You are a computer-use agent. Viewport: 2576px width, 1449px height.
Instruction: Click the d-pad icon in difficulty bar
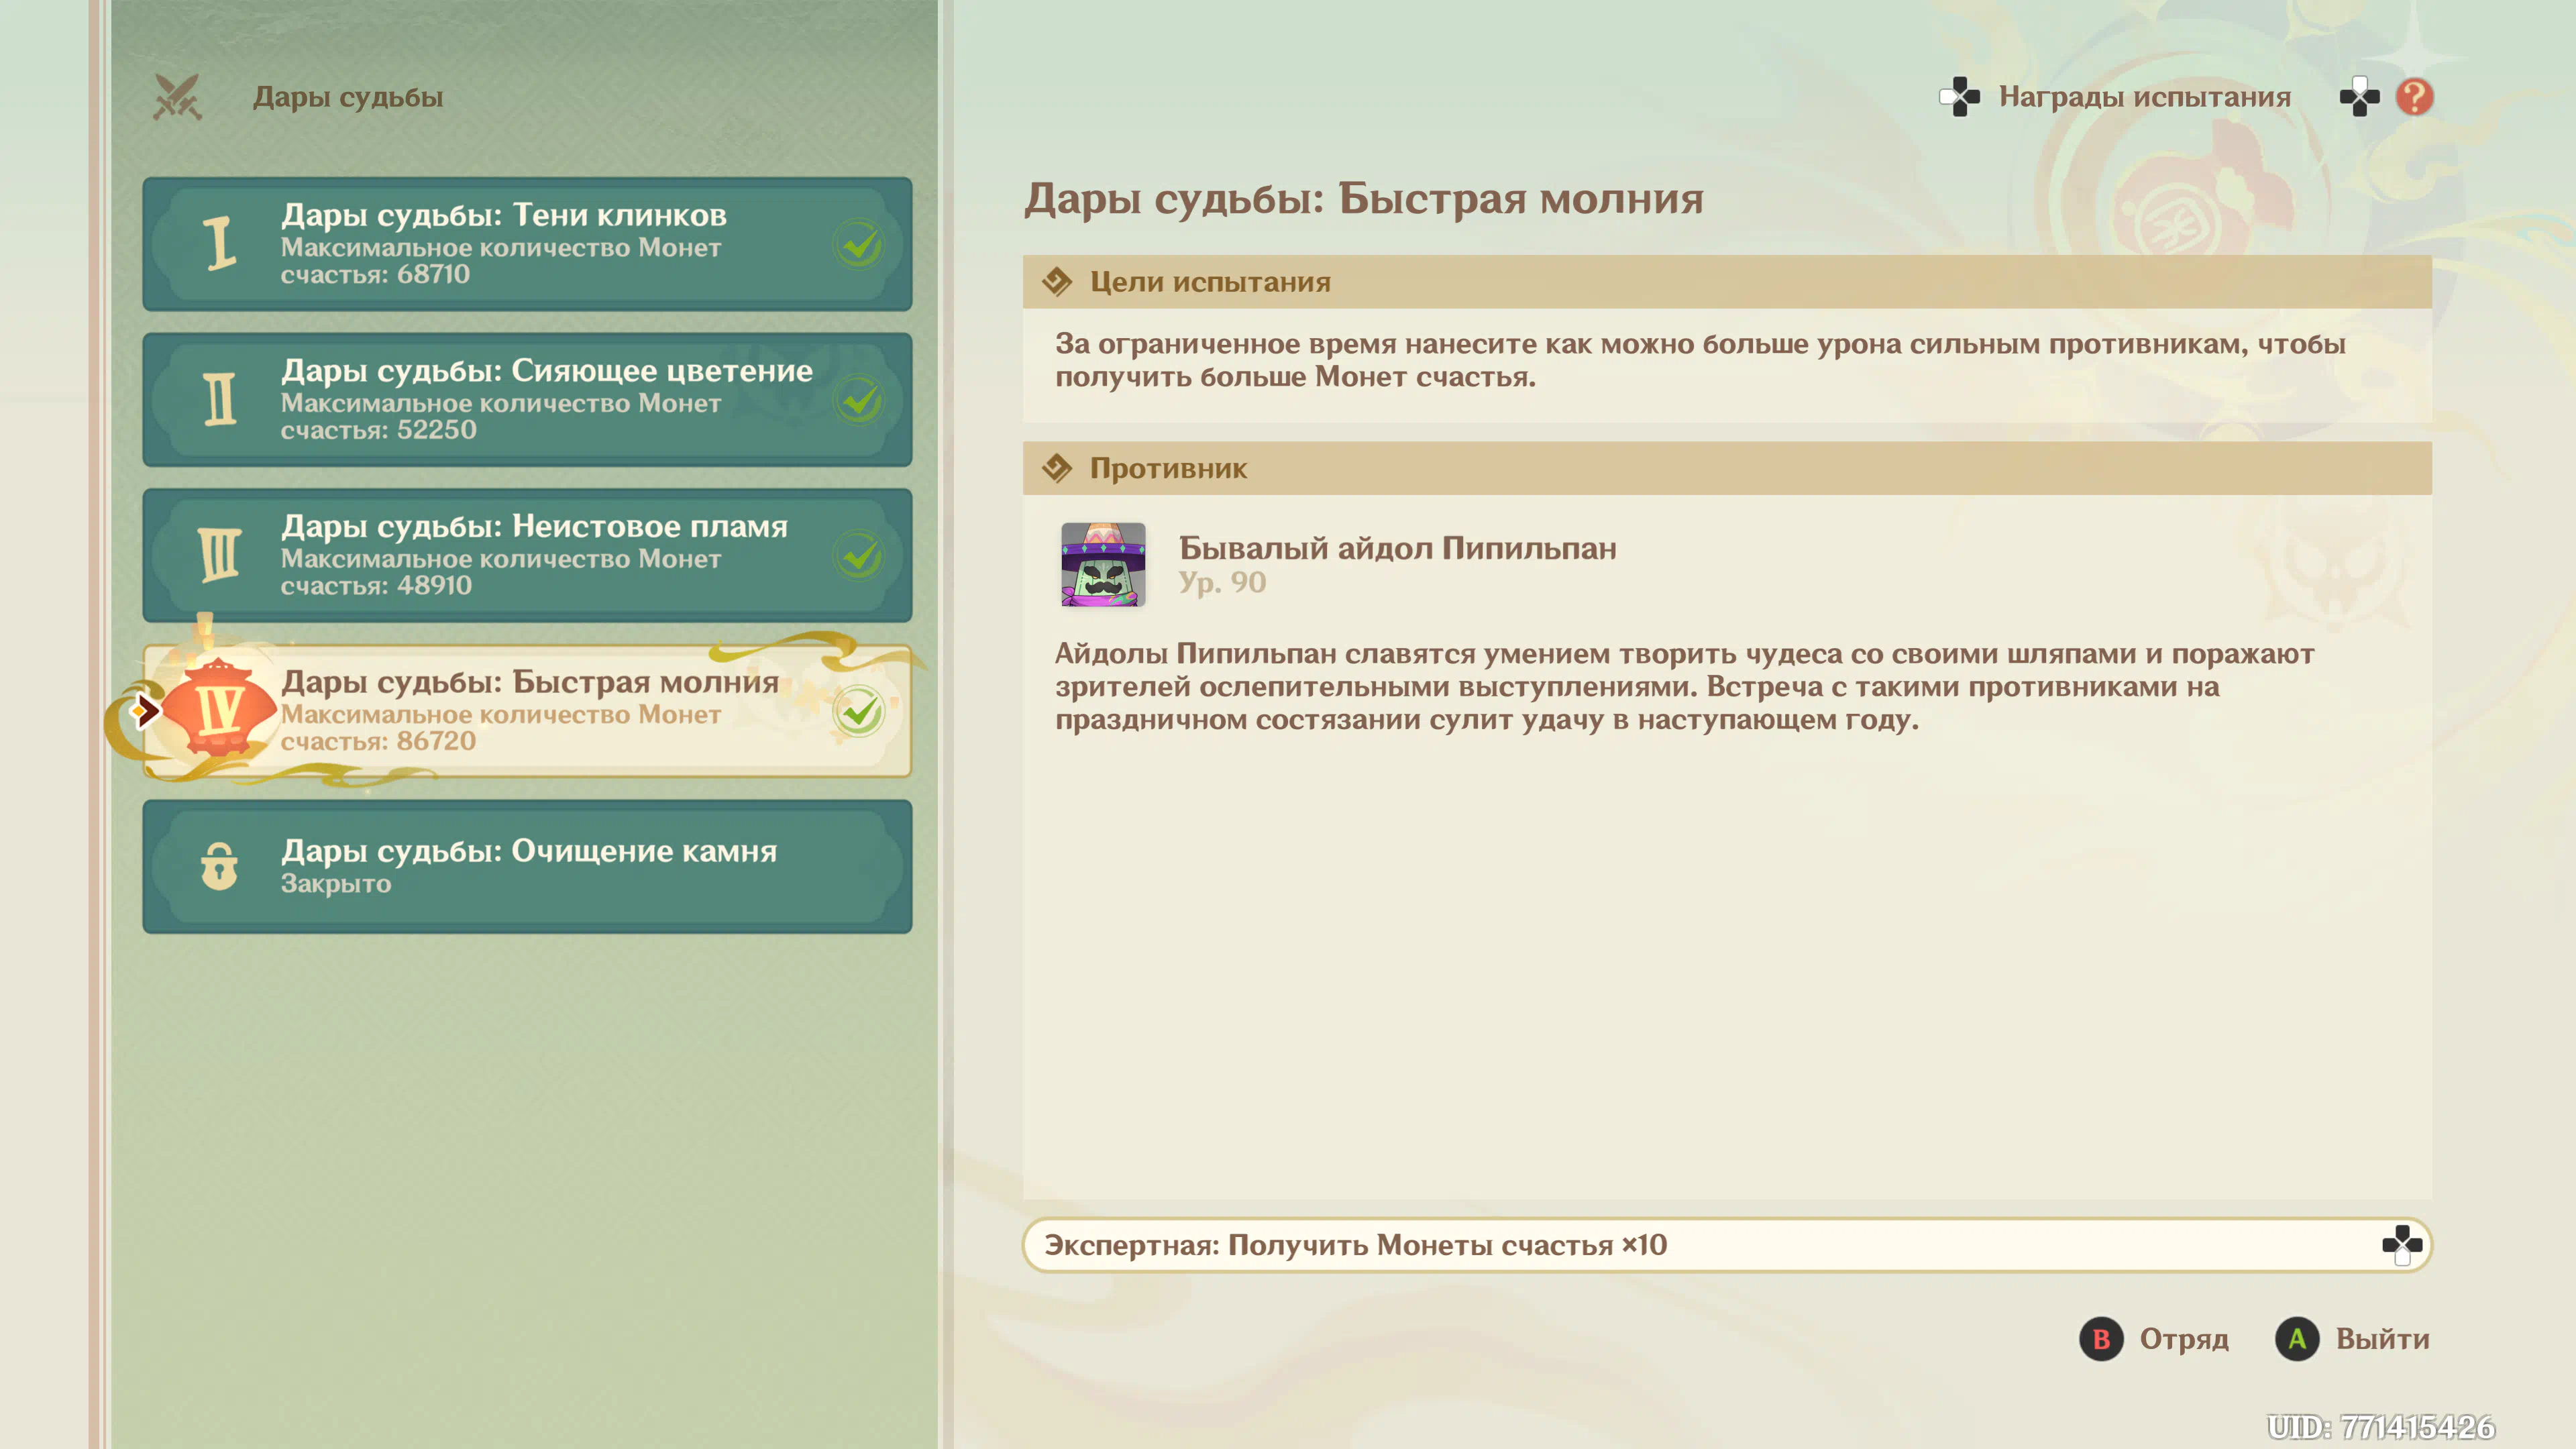point(2401,1245)
